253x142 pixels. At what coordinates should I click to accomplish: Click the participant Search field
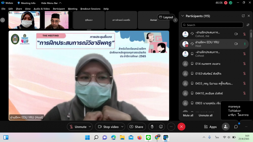[212, 25]
